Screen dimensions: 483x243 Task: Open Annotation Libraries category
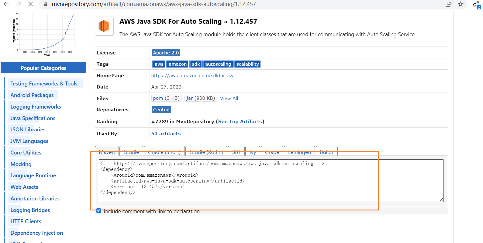35,198
